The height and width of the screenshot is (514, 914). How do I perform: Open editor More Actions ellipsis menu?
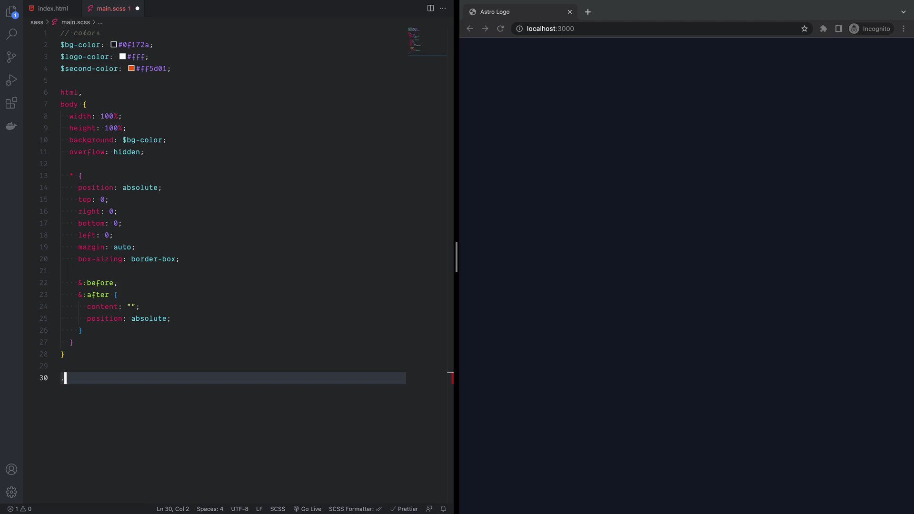pyautogui.click(x=443, y=8)
